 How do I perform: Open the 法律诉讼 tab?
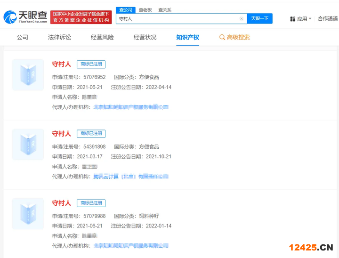59,37
